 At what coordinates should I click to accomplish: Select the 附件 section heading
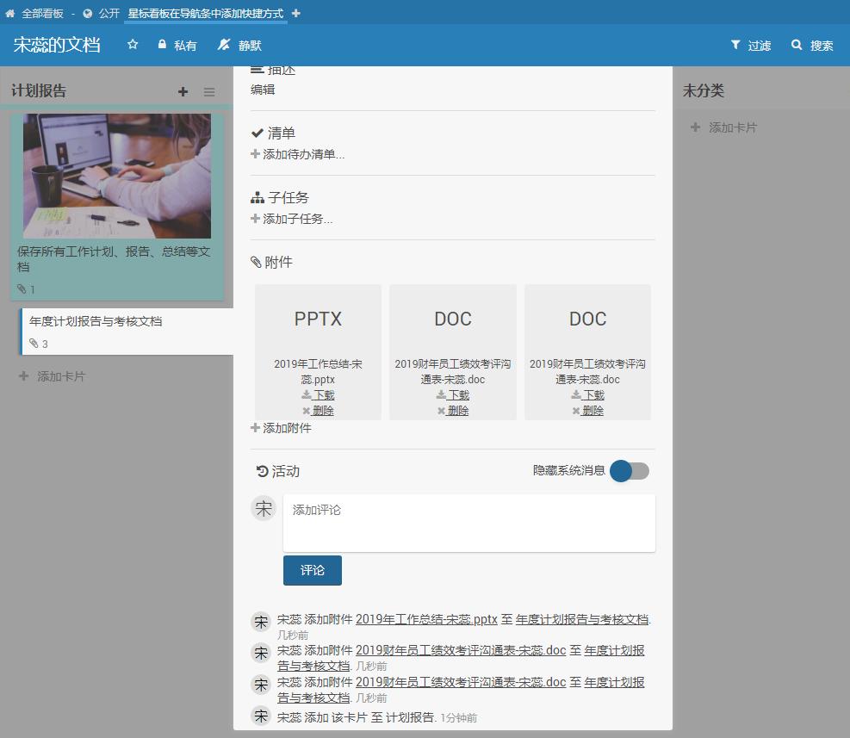[x=271, y=263]
